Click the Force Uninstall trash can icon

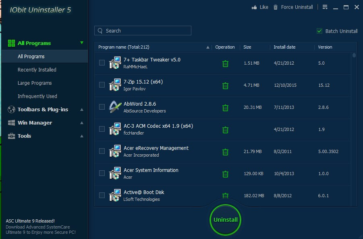point(276,7)
